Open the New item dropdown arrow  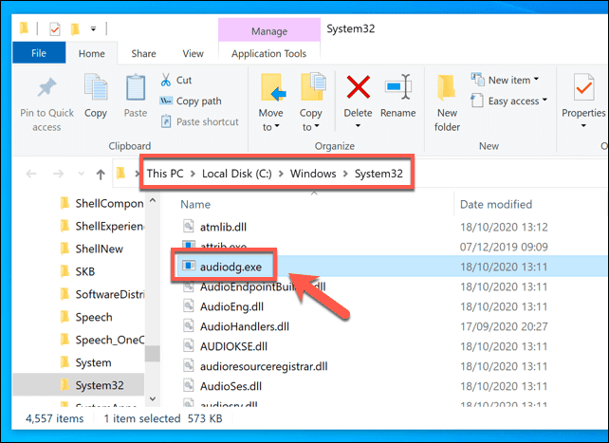pos(536,79)
